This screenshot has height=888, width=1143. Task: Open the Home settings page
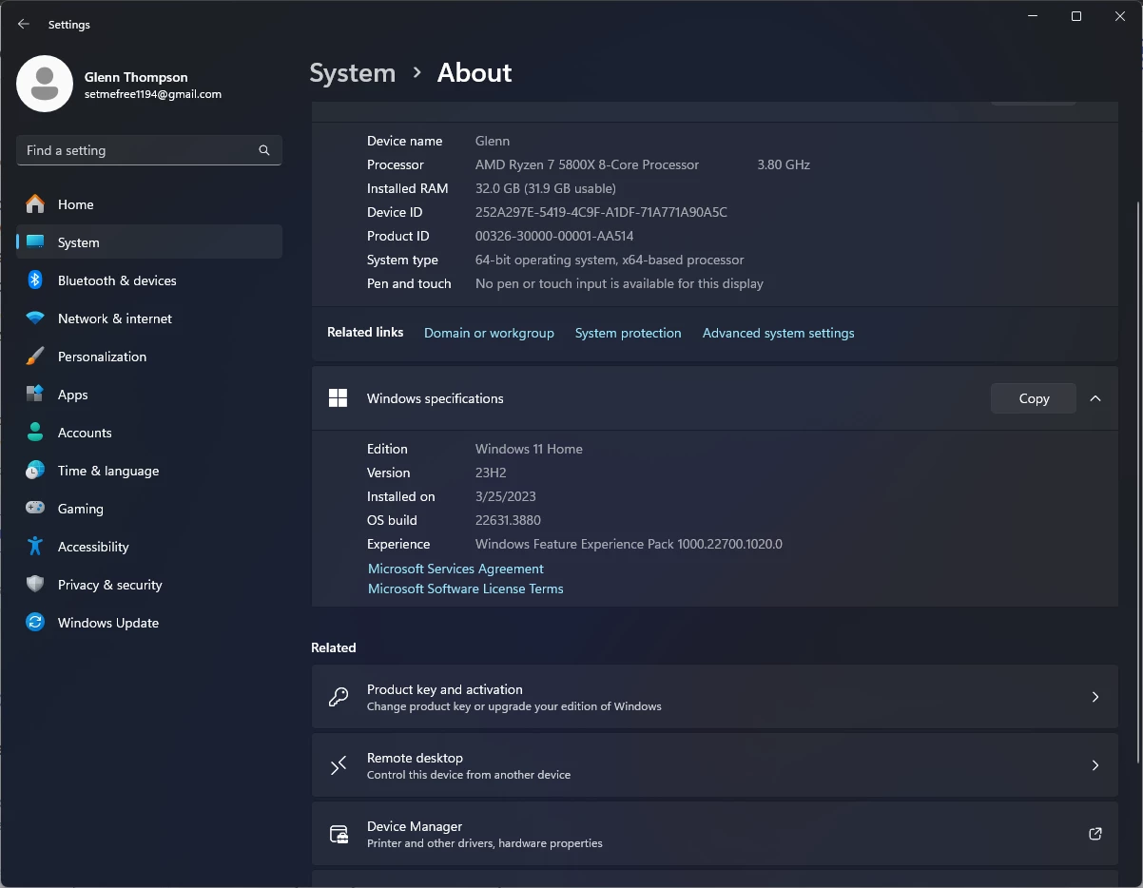coord(149,204)
